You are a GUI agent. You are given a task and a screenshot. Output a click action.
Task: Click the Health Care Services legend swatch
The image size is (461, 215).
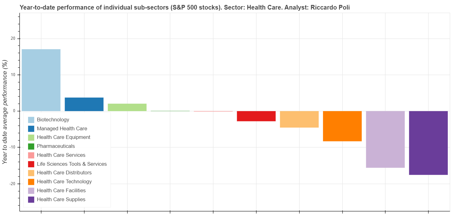click(x=31, y=155)
